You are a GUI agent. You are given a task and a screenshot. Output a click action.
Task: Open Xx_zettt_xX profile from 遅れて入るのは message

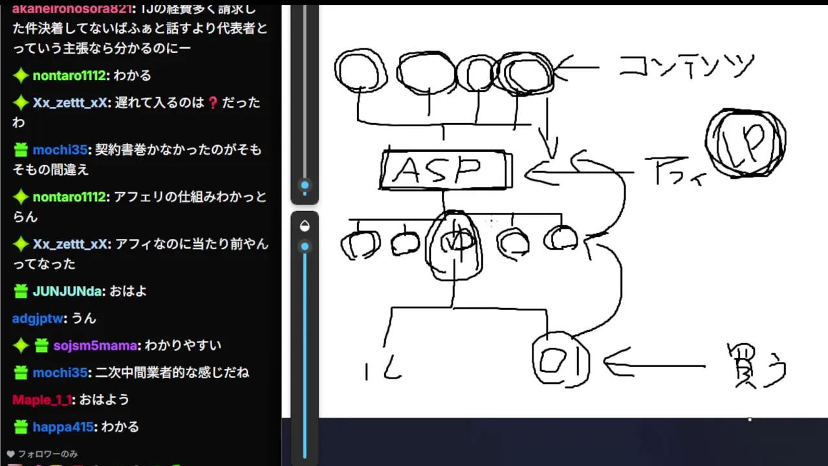coord(70,103)
